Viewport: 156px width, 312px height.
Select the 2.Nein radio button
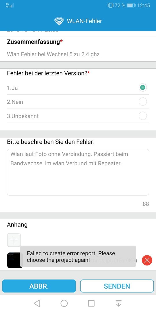point(143,102)
